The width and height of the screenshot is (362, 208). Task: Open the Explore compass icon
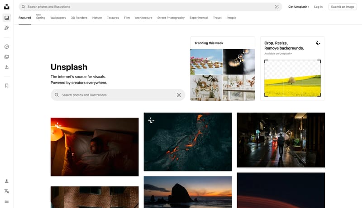tap(6, 46)
